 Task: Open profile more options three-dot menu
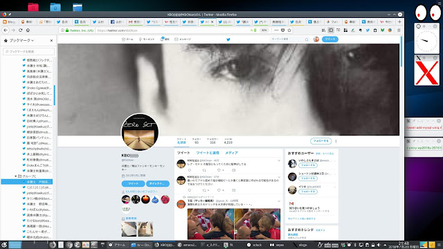coord(336,141)
